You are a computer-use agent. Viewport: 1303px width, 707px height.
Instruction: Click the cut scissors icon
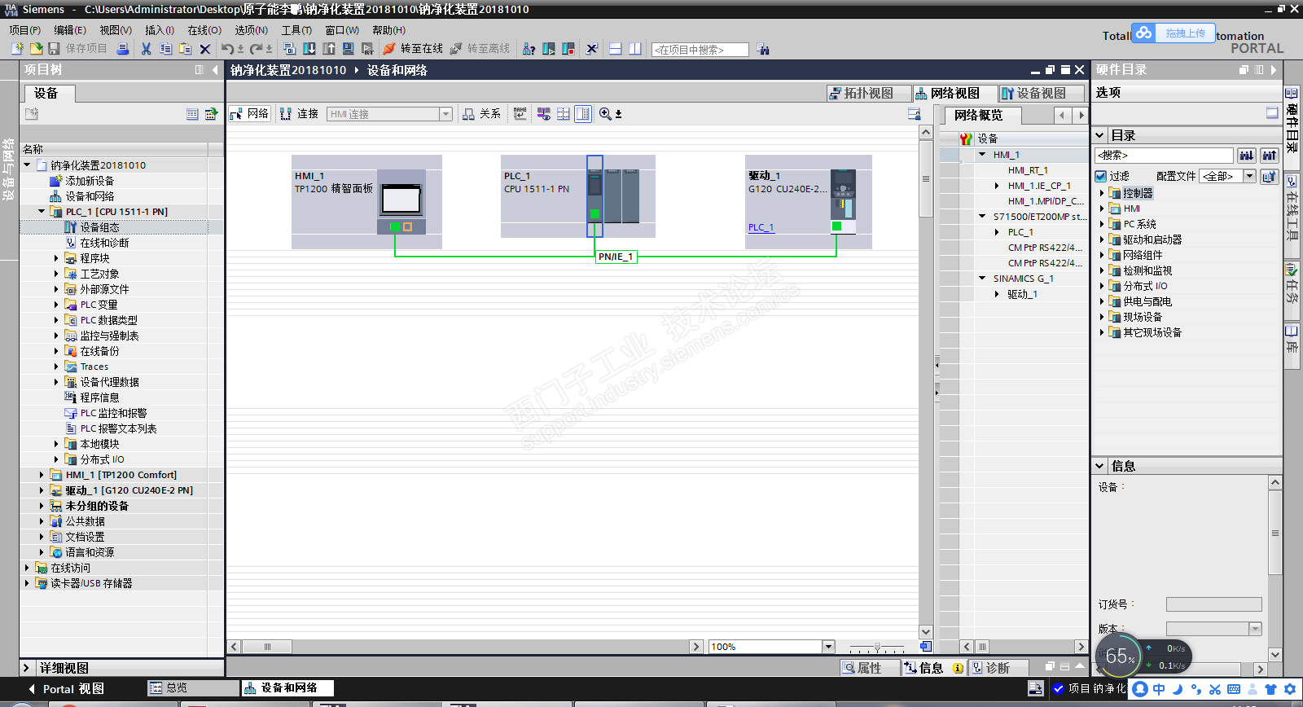(x=146, y=49)
